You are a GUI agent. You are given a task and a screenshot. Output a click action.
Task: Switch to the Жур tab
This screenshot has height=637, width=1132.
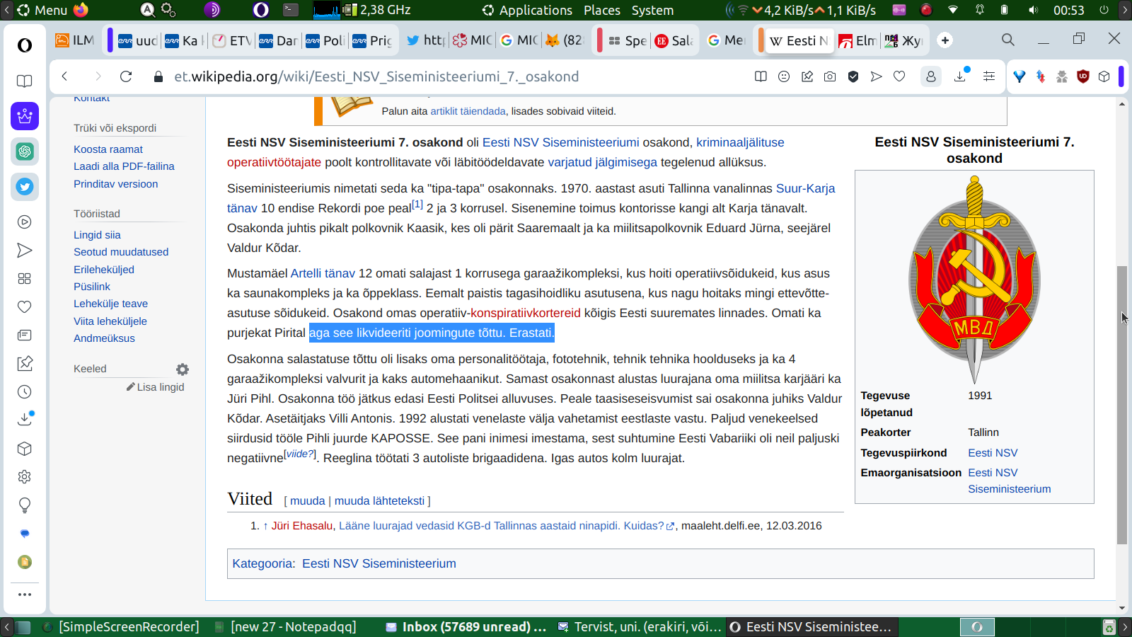pos(903,40)
